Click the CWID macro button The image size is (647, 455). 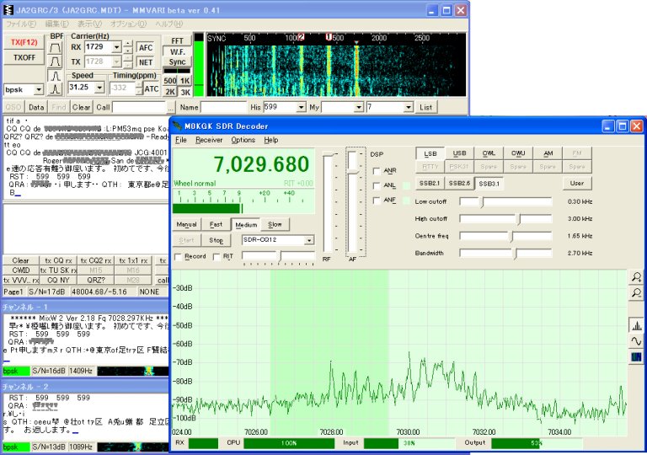pyautogui.click(x=20, y=270)
